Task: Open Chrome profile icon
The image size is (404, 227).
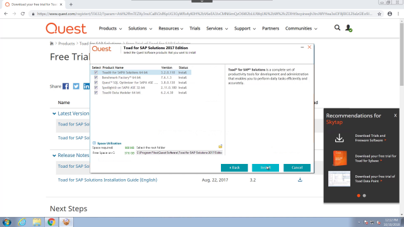Action: [389, 14]
